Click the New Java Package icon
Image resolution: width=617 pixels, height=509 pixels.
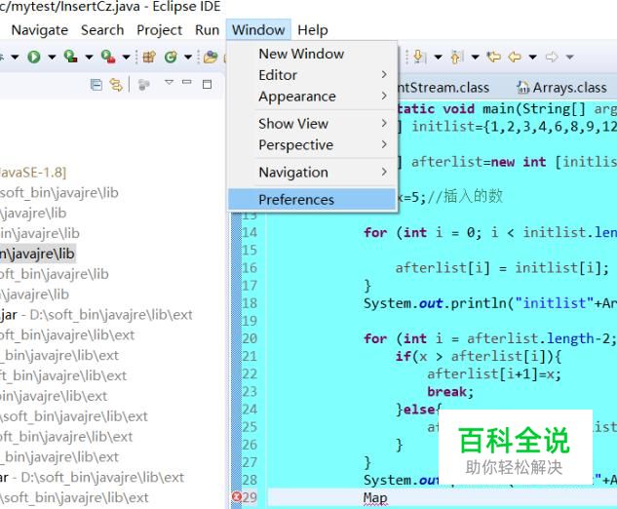click(149, 58)
